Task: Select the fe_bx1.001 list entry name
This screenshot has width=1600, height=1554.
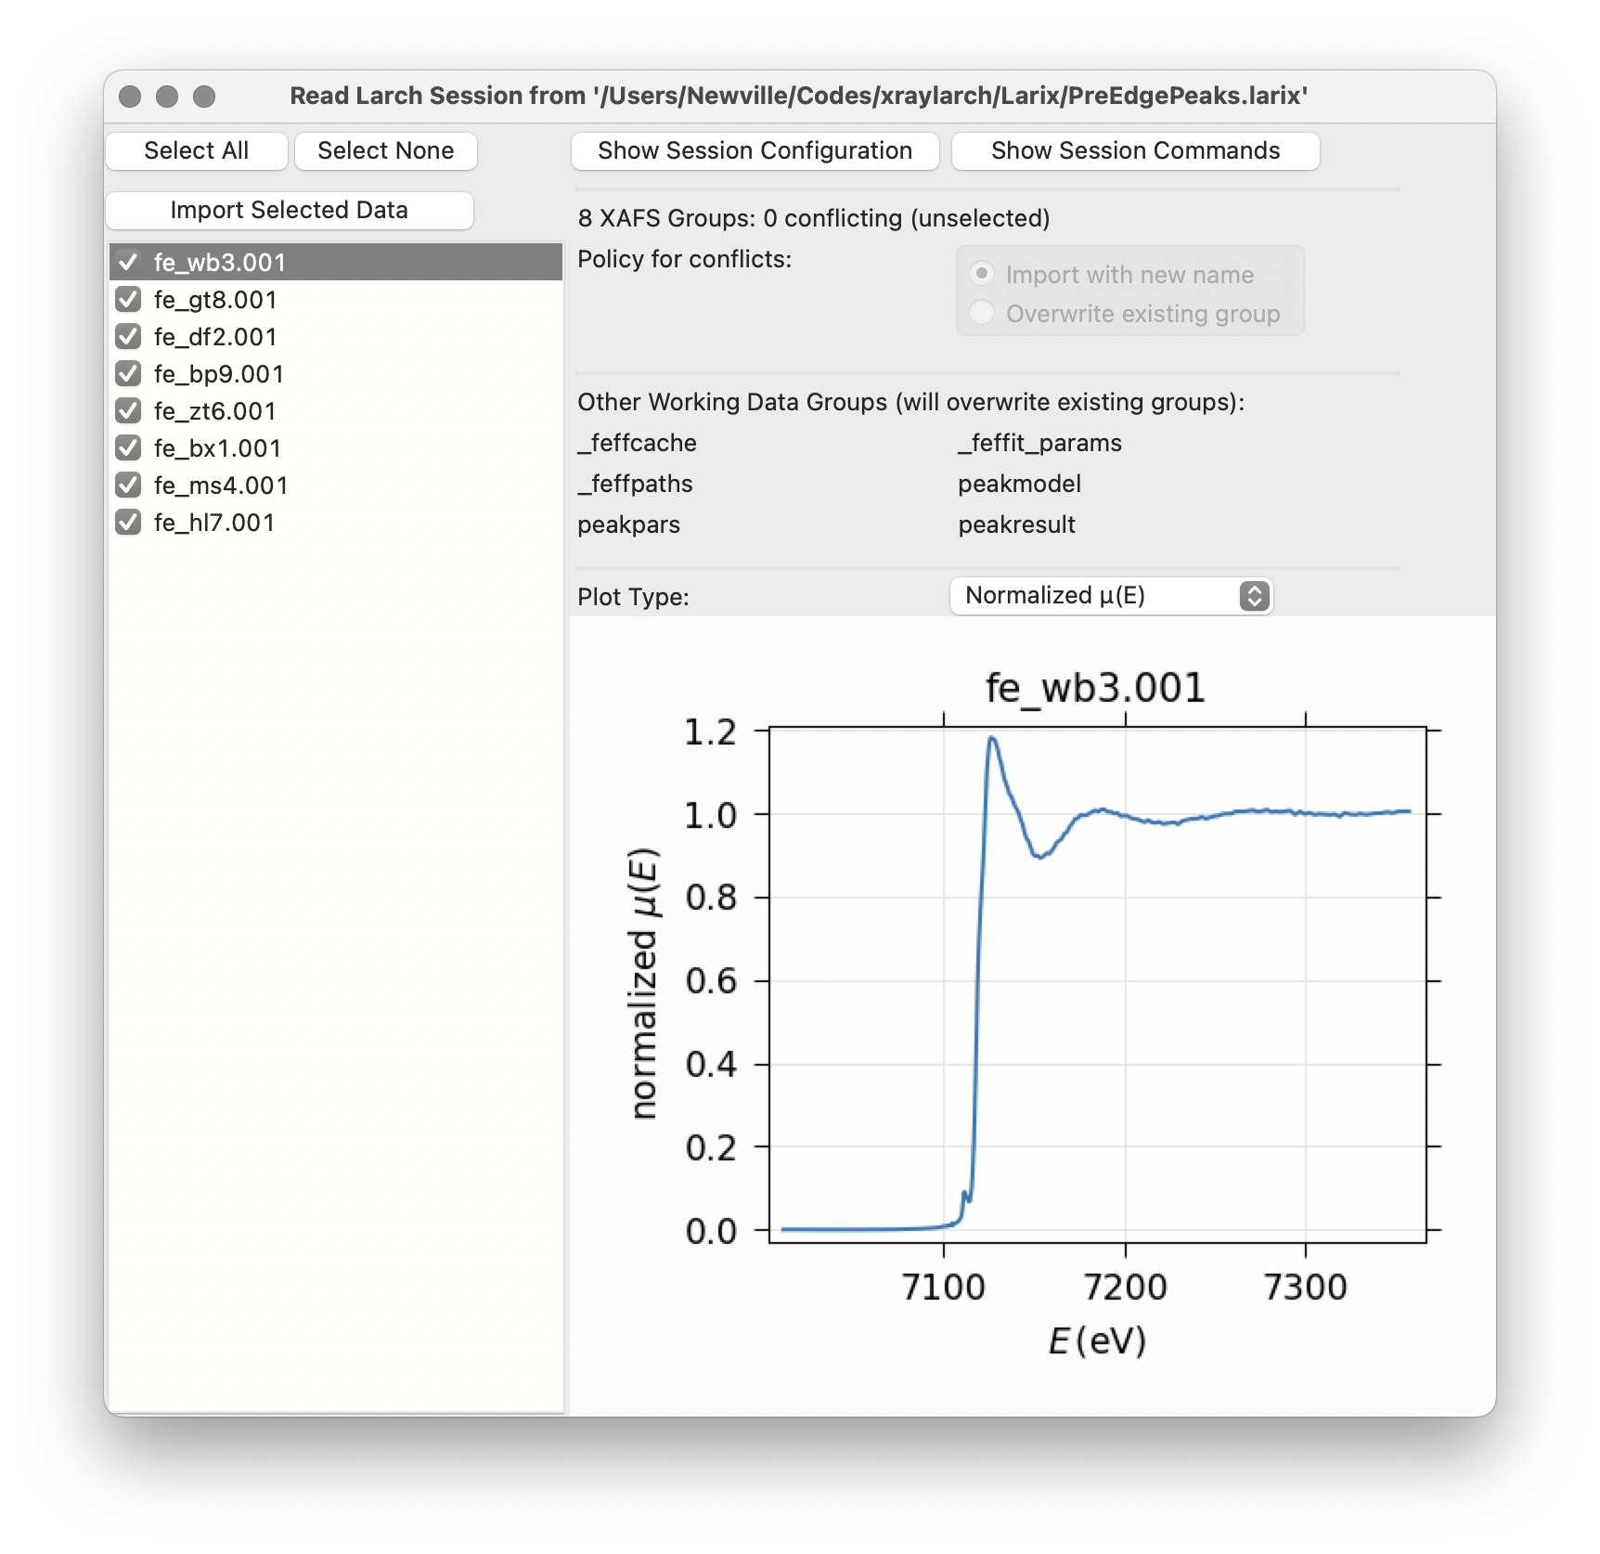Action: (217, 448)
